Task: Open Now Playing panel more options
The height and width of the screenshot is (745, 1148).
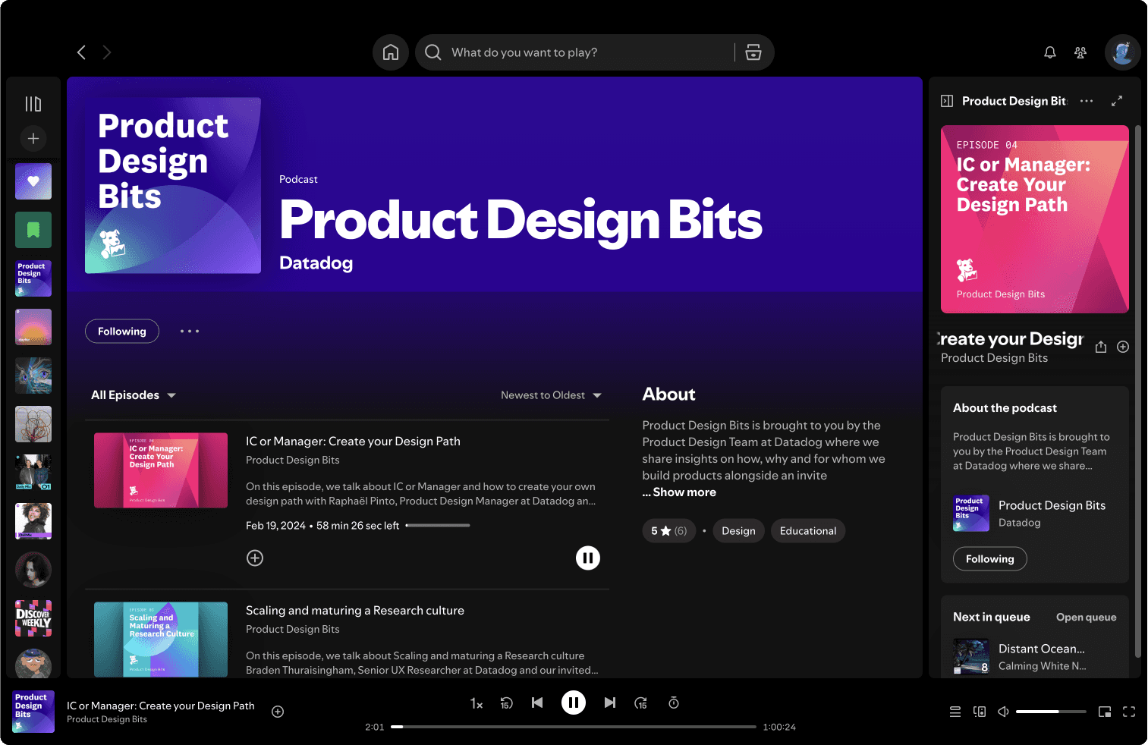Action: click(1087, 101)
